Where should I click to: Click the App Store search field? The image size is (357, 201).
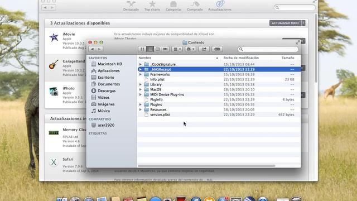click(x=295, y=7)
